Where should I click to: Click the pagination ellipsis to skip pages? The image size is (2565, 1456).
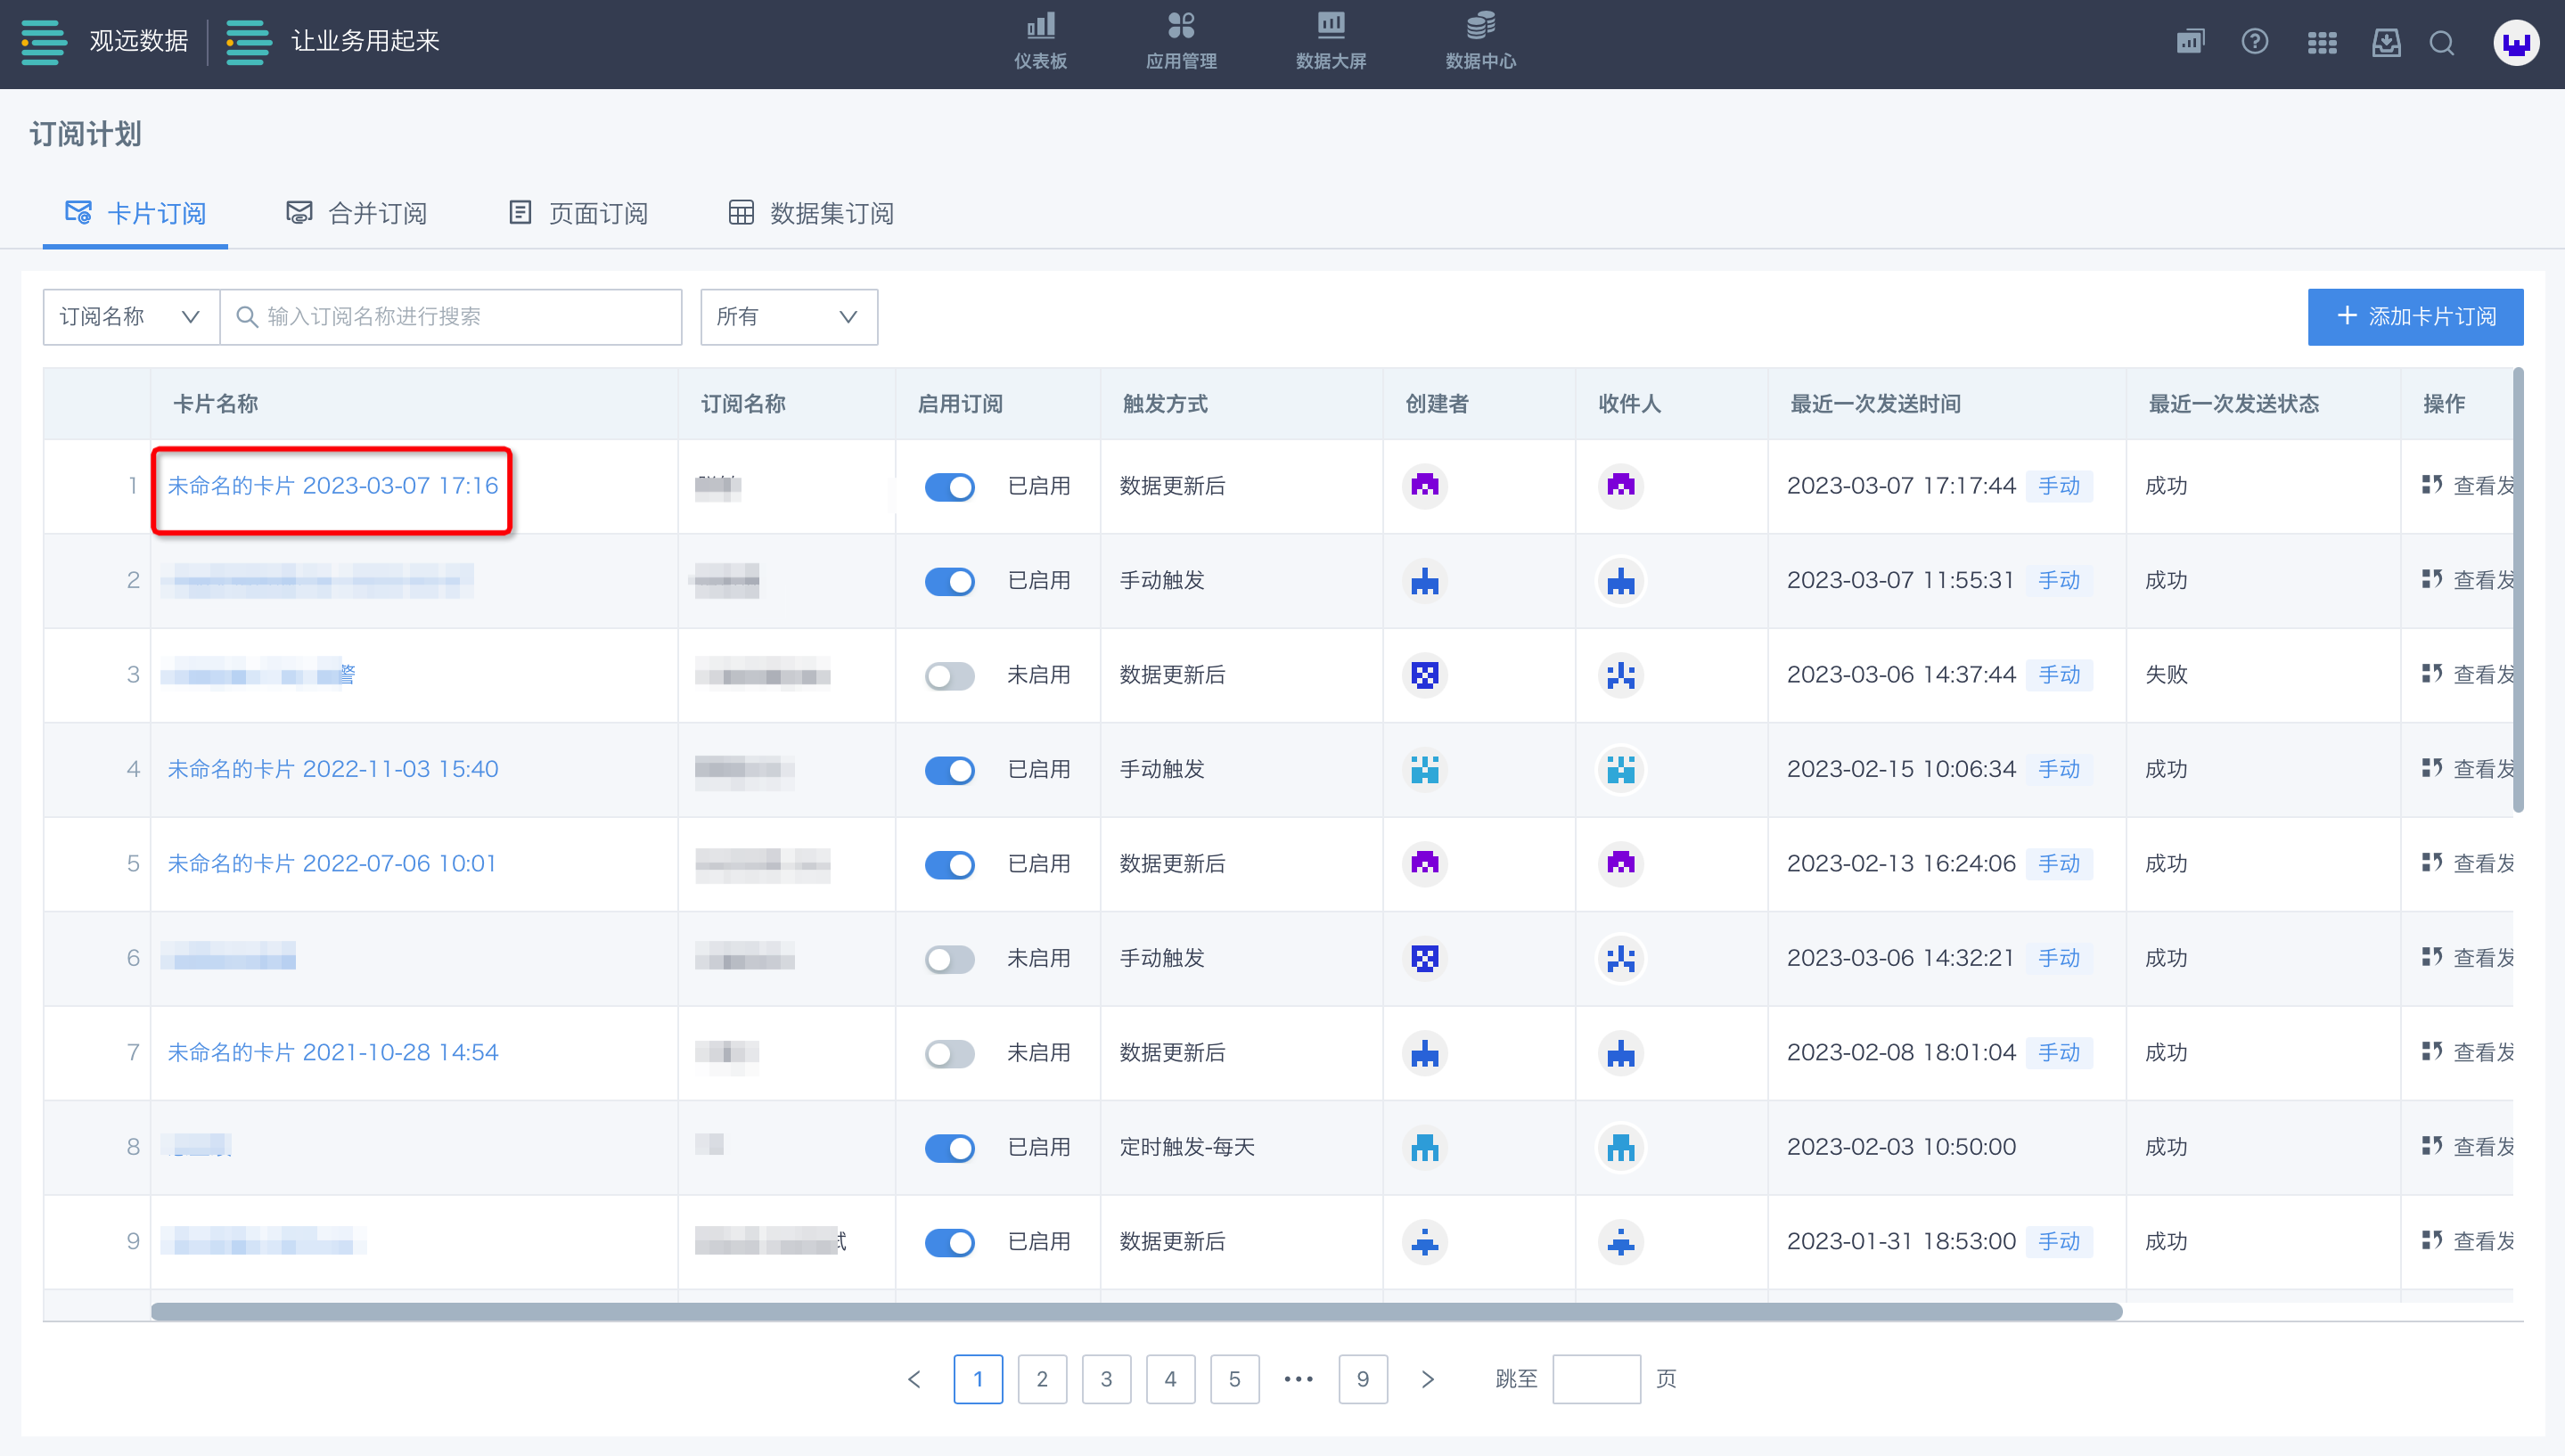(1298, 1379)
